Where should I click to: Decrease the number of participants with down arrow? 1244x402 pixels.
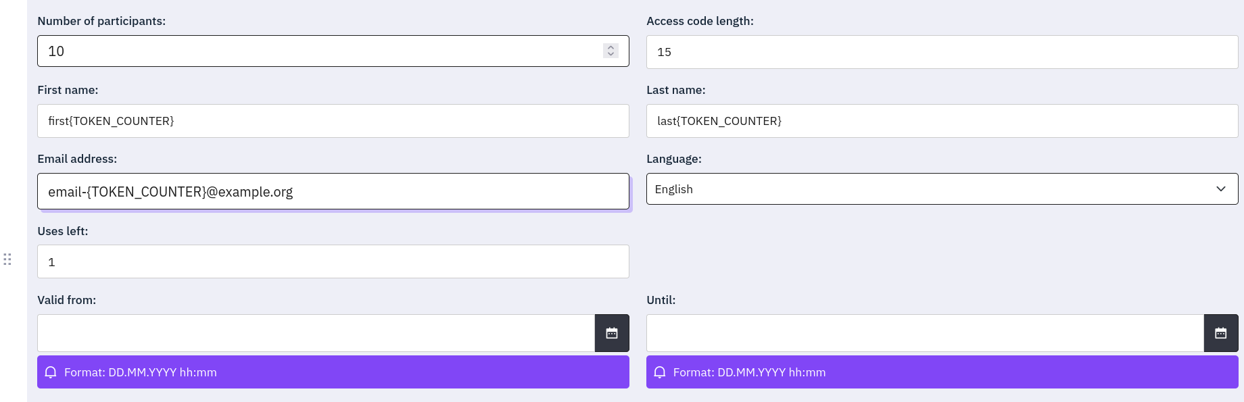pyautogui.click(x=611, y=55)
